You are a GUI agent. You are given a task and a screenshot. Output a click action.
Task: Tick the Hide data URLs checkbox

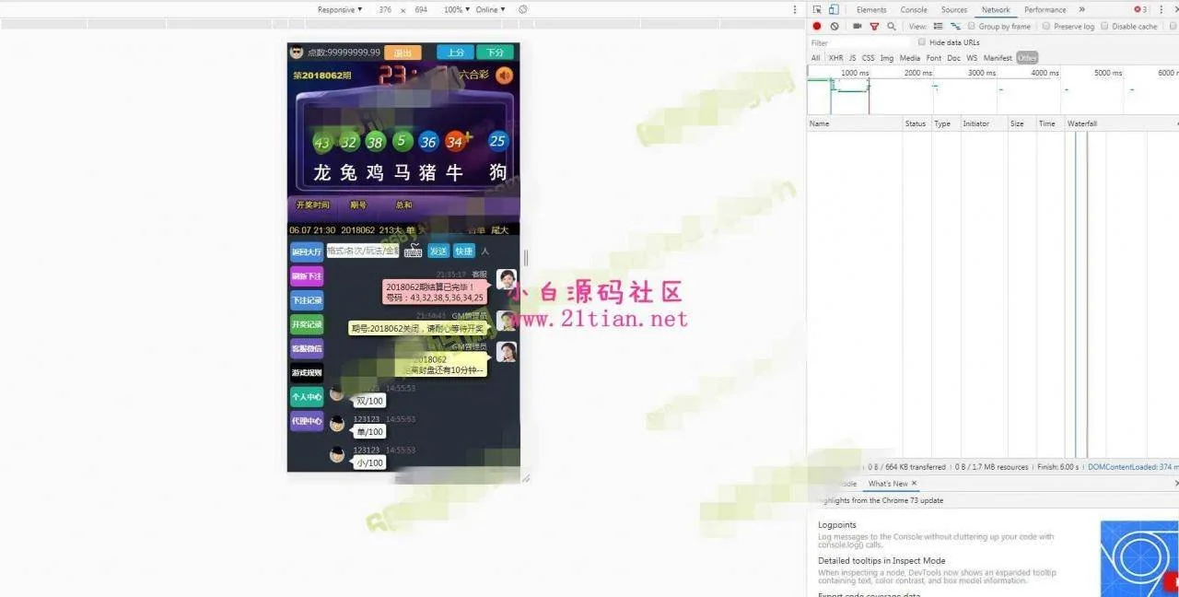coord(922,42)
